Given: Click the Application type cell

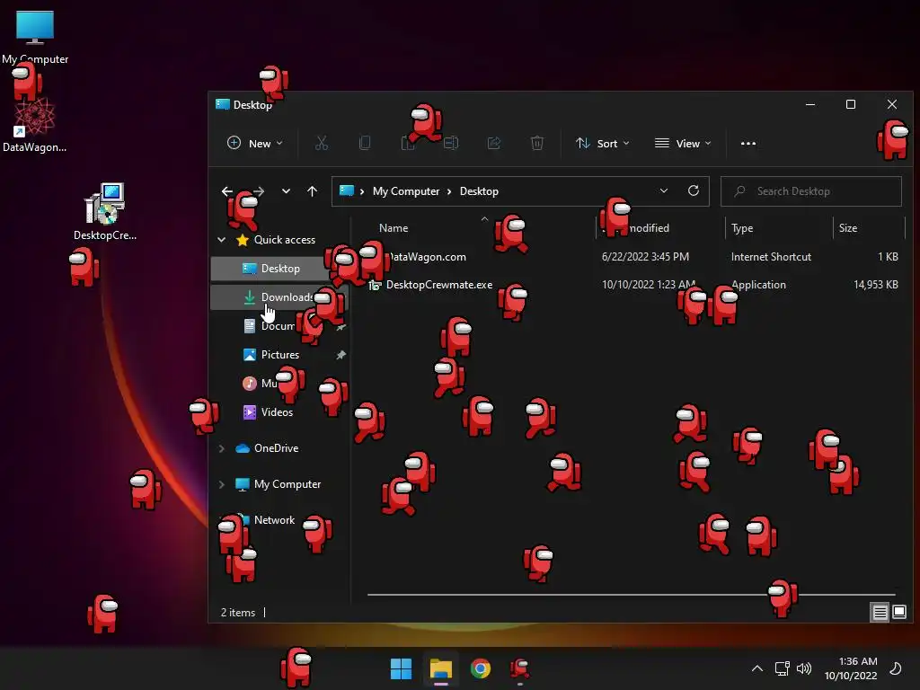Looking at the screenshot, I should point(758,285).
